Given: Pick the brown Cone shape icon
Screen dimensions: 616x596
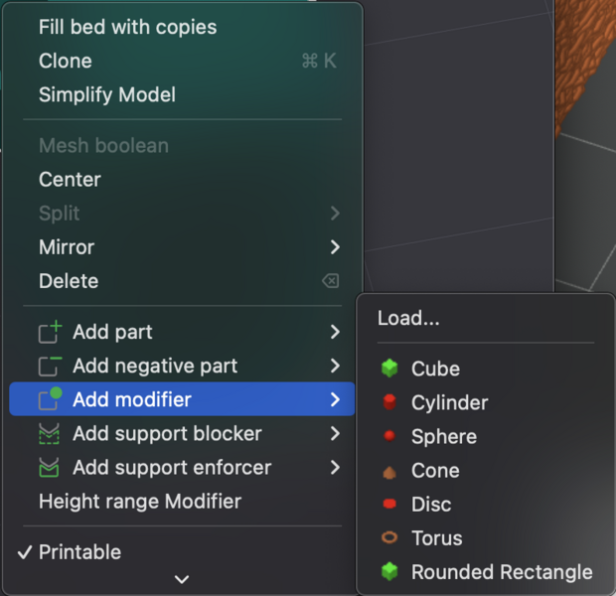Looking at the screenshot, I should click(x=389, y=471).
